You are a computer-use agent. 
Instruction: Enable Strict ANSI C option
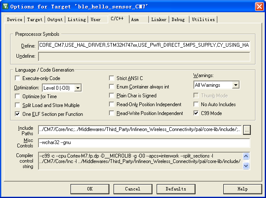112,78
